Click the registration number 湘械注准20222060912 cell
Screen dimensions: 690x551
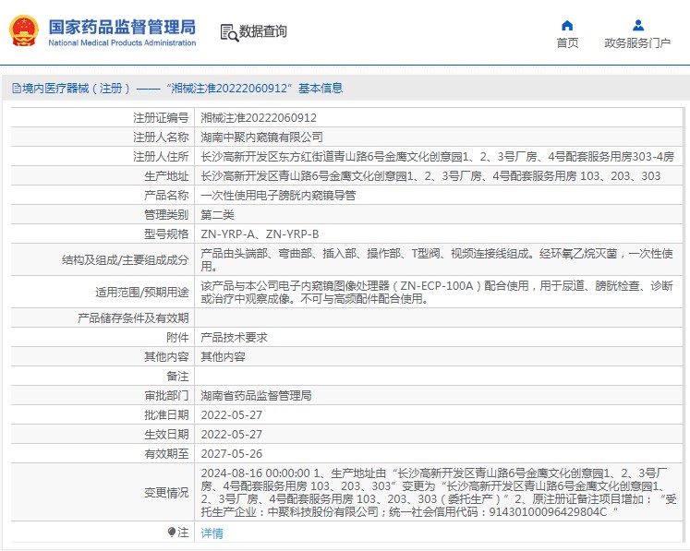tap(259, 118)
